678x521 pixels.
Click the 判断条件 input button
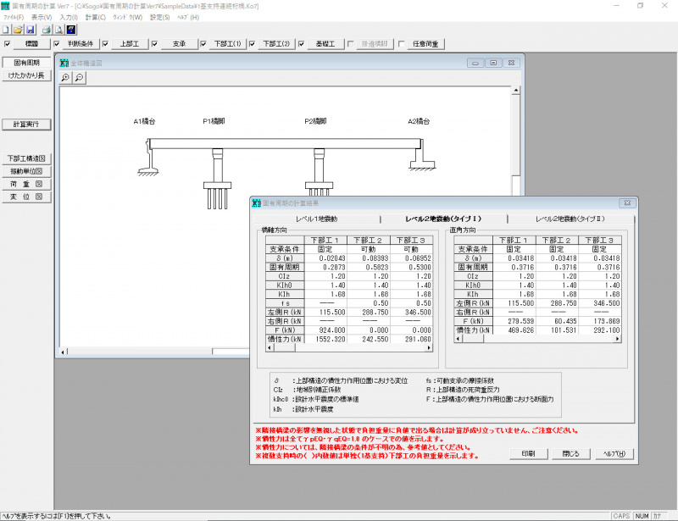coord(81,44)
